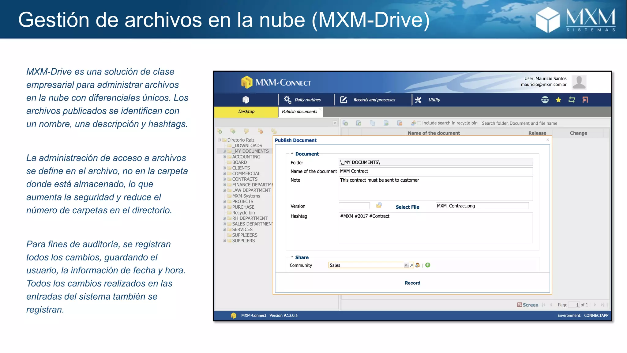Click the copy folders icon above folder tree
The height and width of the screenshot is (353, 627).
click(274, 131)
